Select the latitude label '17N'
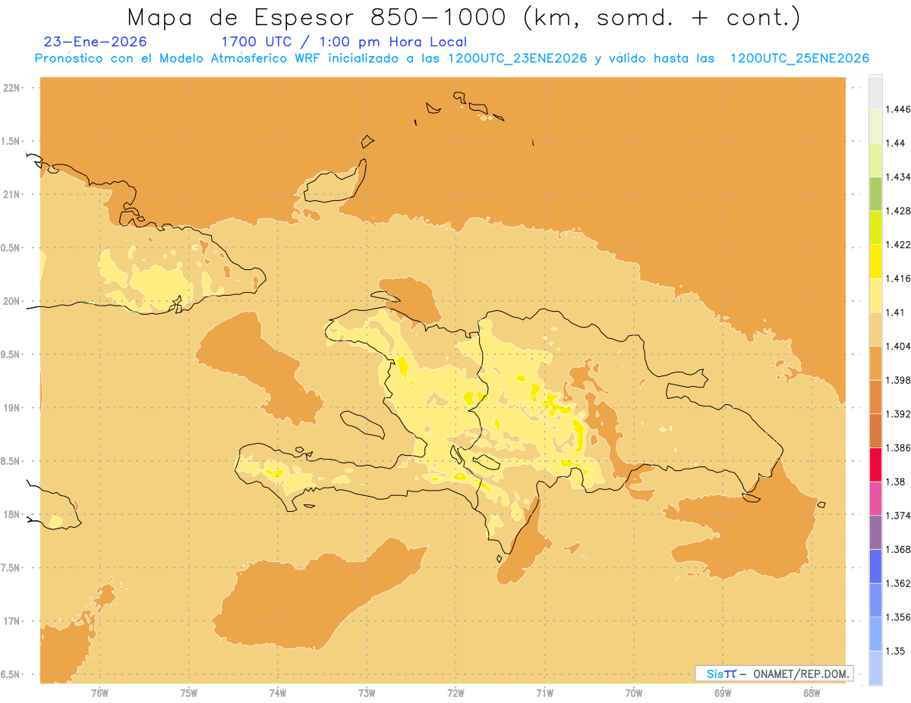911x703 pixels. point(12,621)
